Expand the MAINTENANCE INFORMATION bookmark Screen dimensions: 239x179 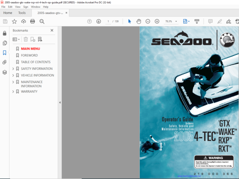coord(13,82)
